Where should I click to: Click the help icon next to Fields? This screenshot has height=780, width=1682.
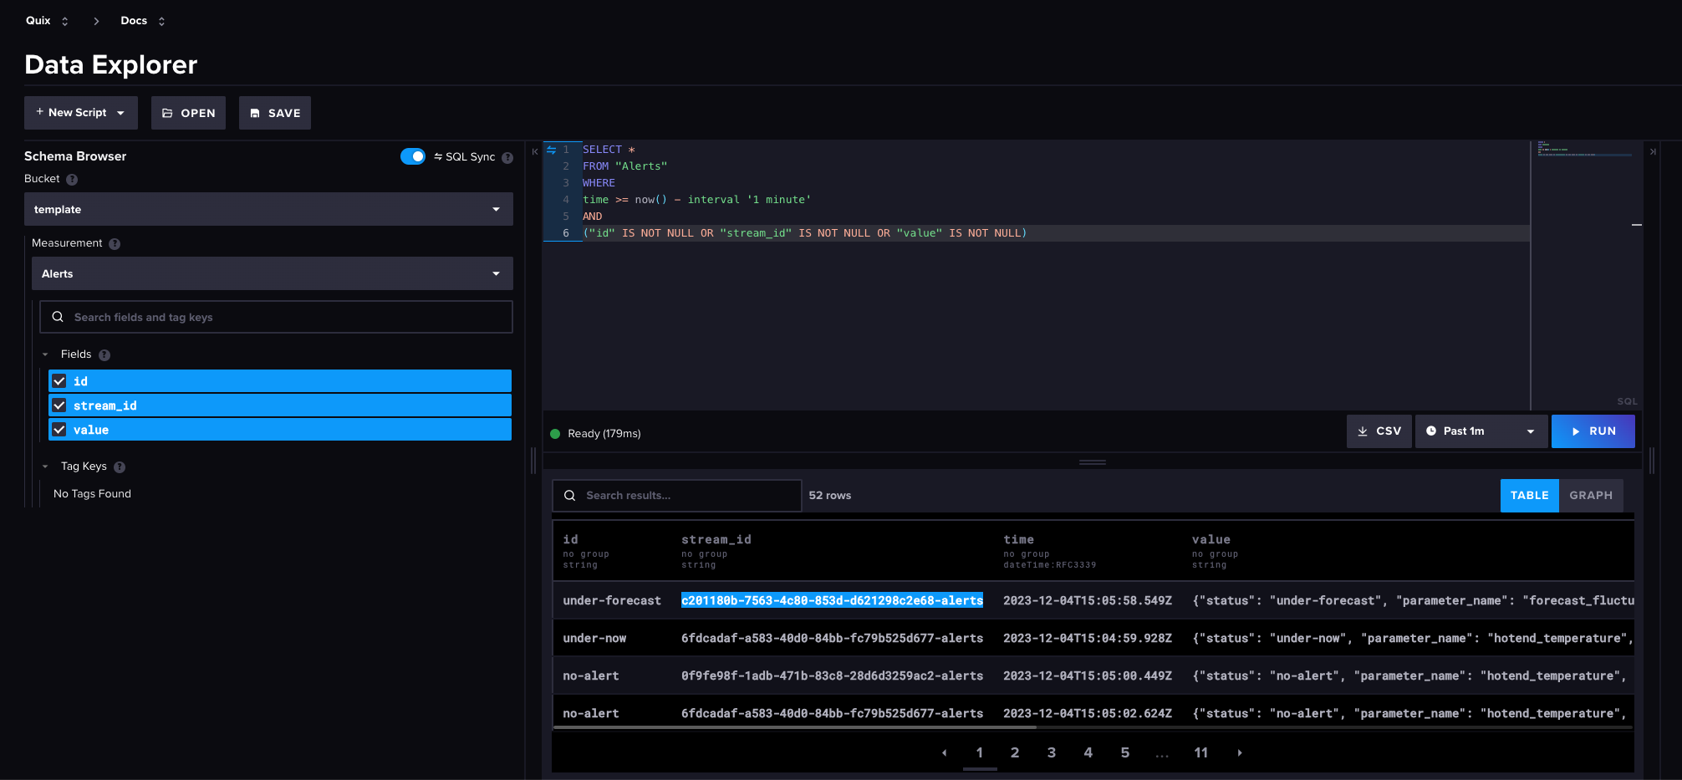[x=104, y=354]
